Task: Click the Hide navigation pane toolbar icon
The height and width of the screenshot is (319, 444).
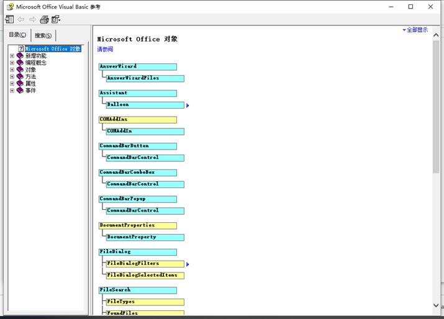Action: [9, 19]
